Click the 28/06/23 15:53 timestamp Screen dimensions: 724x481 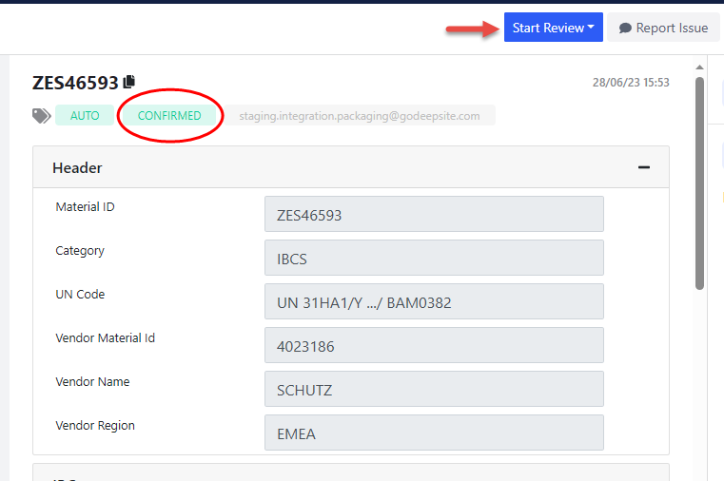pyautogui.click(x=631, y=83)
